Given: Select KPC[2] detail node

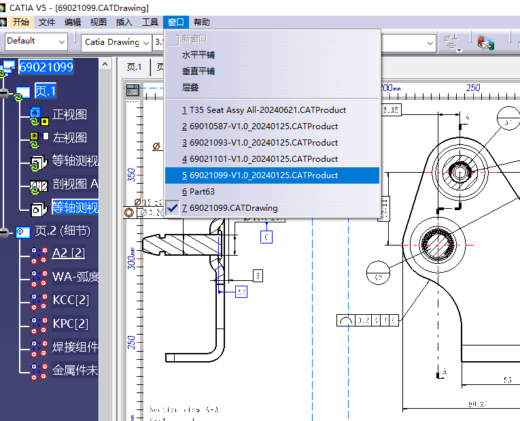Looking at the screenshot, I should coord(71,323).
